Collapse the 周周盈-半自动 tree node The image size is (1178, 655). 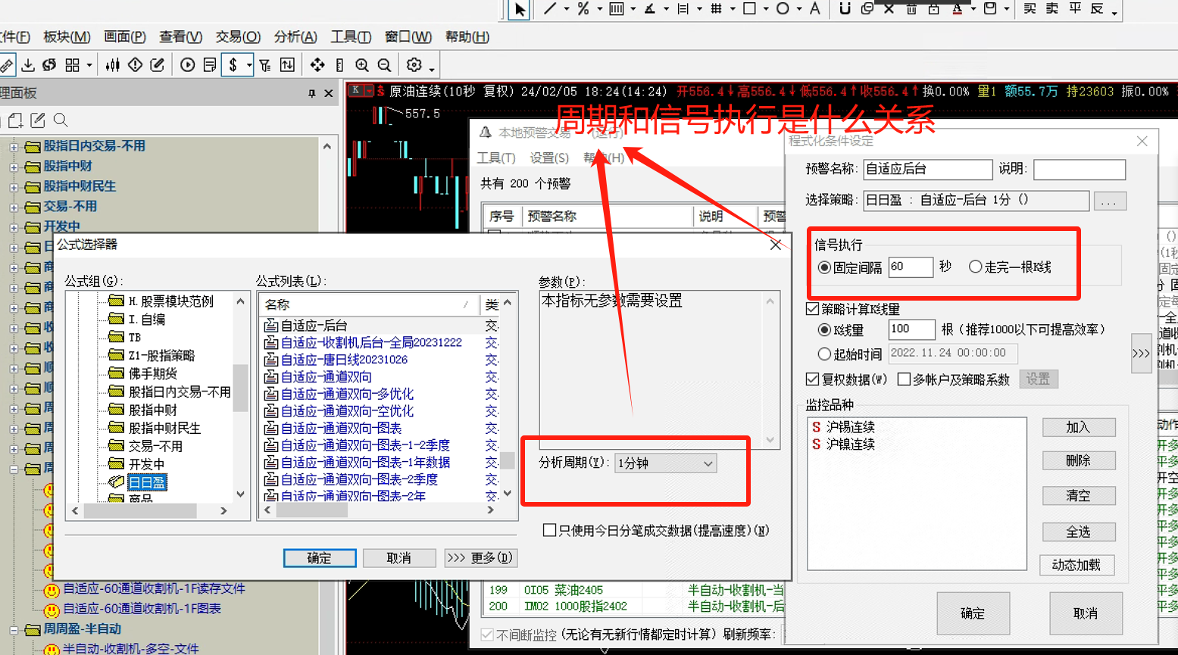coord(14,629)
